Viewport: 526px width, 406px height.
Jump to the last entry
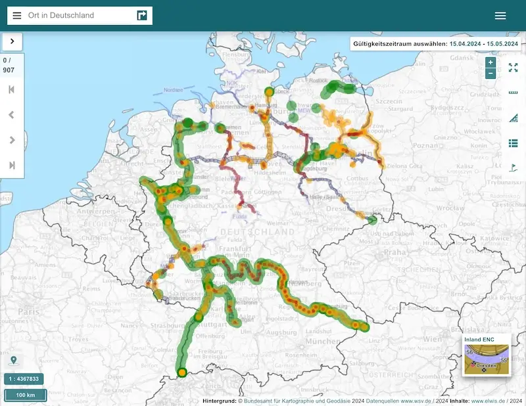click(12, 165)
